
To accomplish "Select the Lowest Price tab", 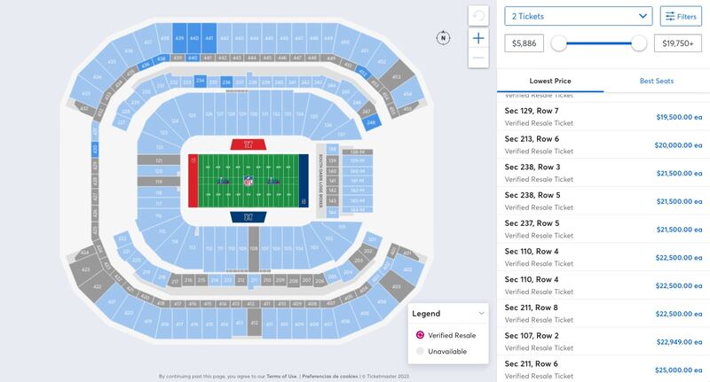I will [550, 81].
